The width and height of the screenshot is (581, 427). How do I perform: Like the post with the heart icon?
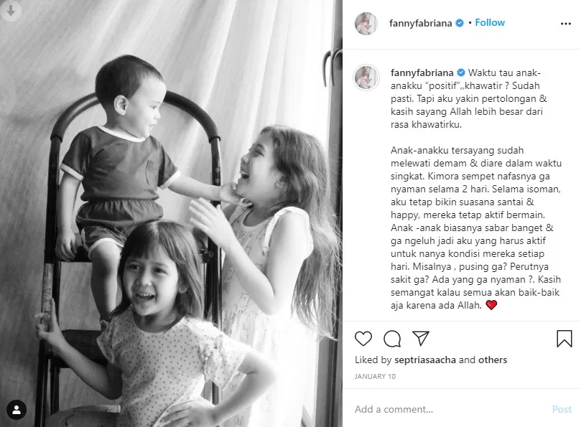click(363, 339)
